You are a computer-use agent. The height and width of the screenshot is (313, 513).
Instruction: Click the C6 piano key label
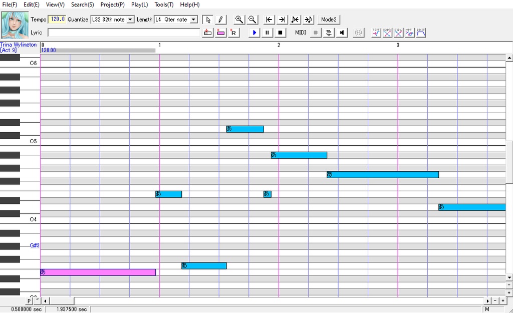(33, 63)
